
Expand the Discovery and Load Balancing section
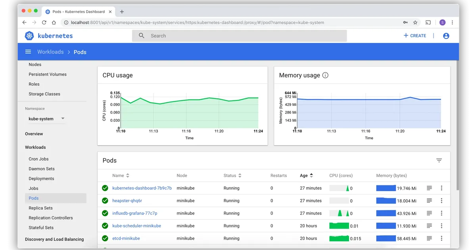(54, 239)
